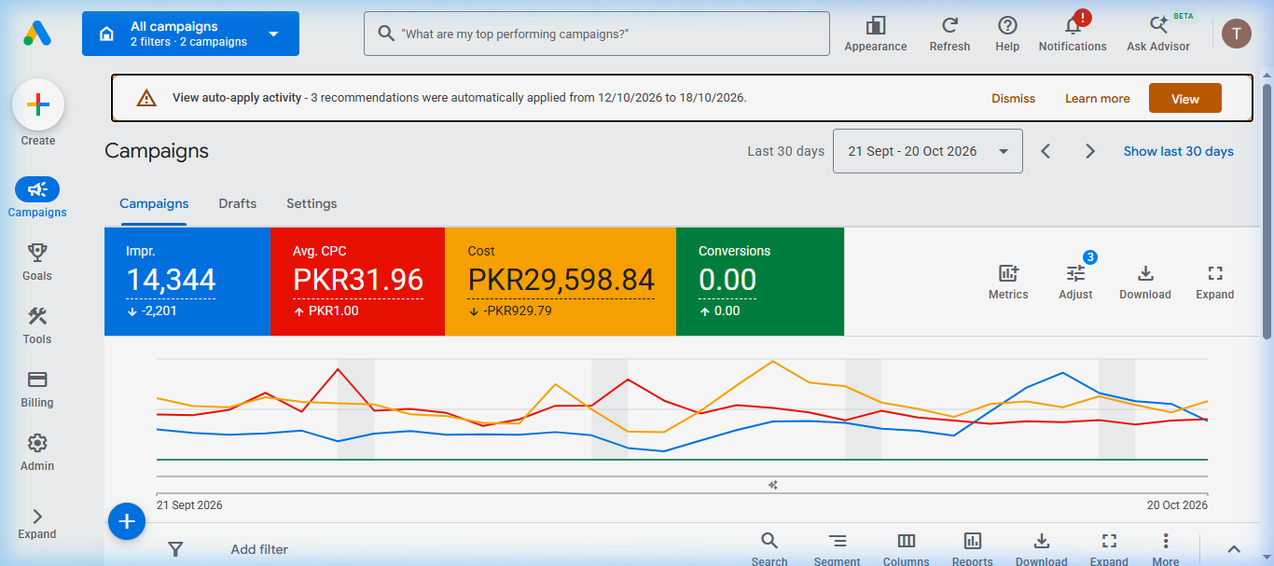Open the Help menu

tap(1007, 35)
